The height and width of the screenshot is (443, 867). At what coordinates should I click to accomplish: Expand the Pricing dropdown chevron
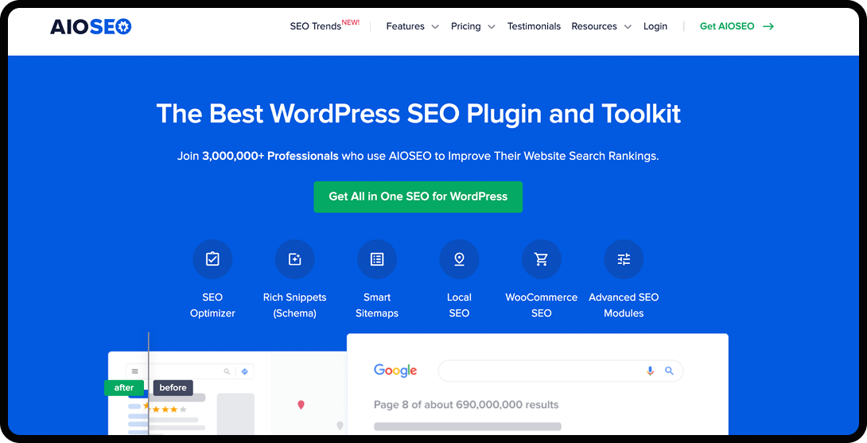tap(492, 26)
